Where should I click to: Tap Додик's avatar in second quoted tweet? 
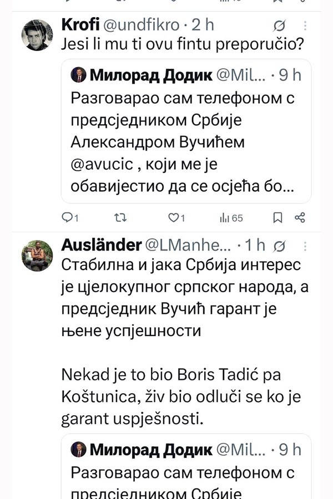click(78, 449)
